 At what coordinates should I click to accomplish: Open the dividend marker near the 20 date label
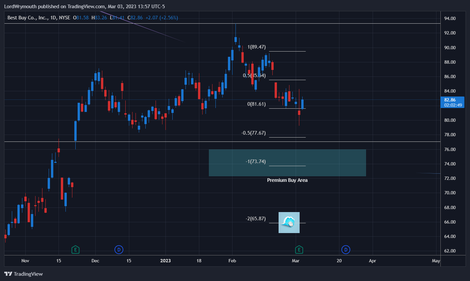pyautogui.click(x=346, y=250)
